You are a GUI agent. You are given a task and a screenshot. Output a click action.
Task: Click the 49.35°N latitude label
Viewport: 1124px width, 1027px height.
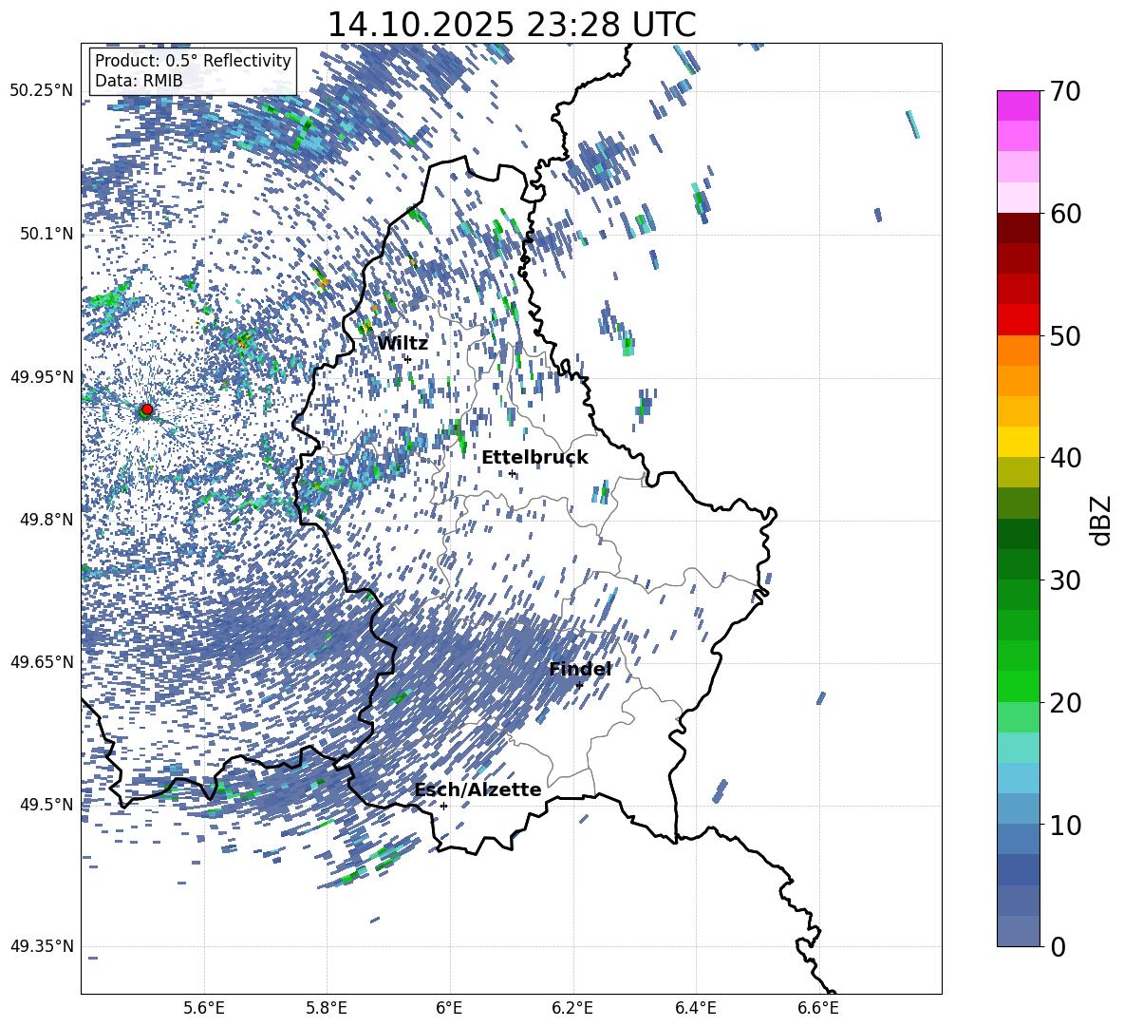pyautogui.click(x=42, y=946)
